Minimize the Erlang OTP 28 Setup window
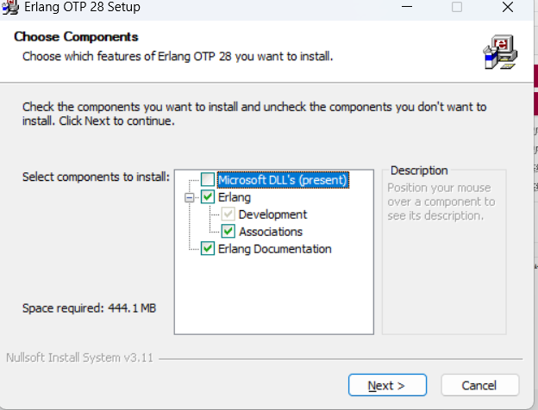The image size is (538, 410). click(x=407, y=7)
